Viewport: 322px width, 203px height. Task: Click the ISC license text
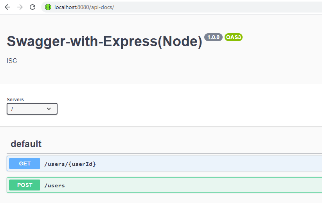pos(12,61)
